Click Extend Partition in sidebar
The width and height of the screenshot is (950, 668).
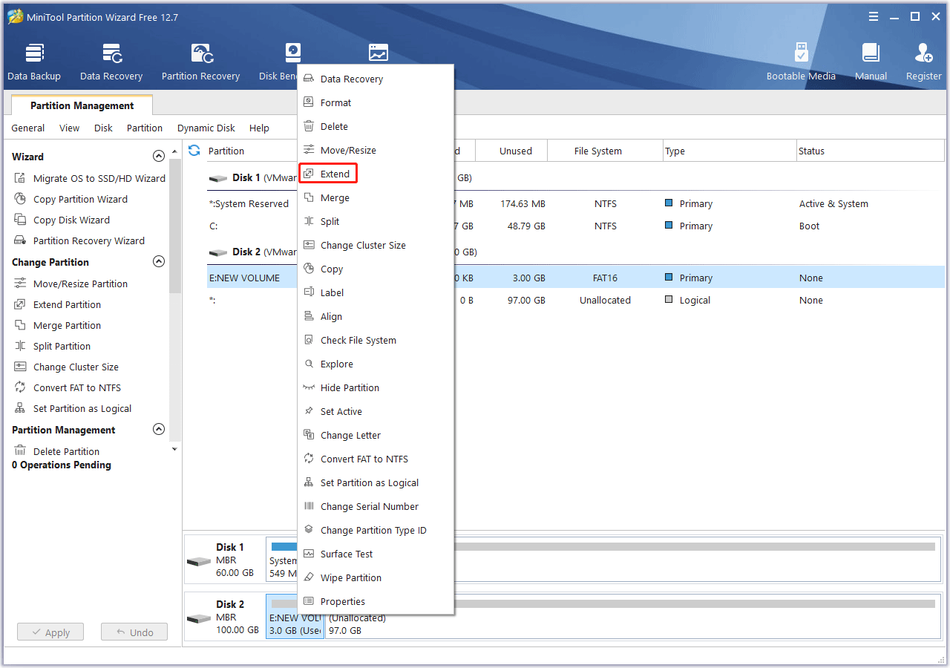point(67,304)
